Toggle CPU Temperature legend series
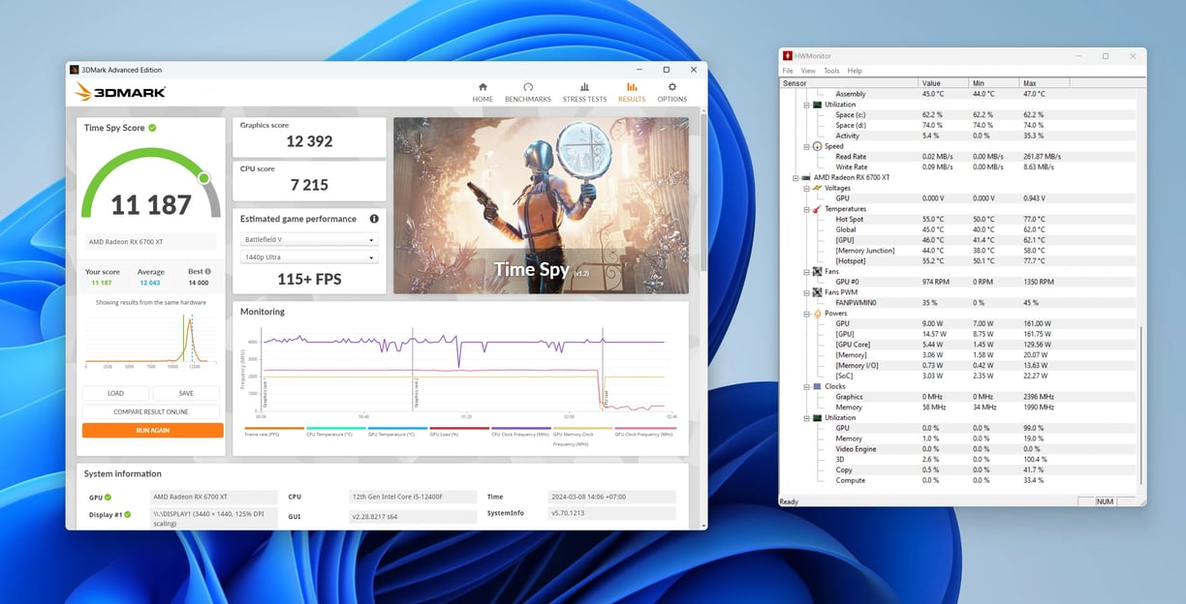The image size is (1186, 604). coord(335,431)
